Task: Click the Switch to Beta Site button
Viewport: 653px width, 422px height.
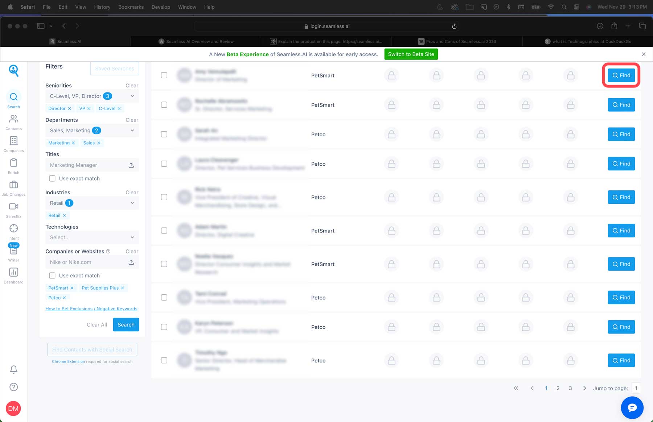Action: pyautogui.click(x=411, y=54)
